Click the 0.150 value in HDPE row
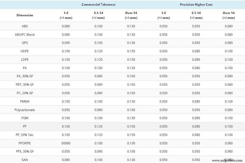 click(x=131, y=51)
